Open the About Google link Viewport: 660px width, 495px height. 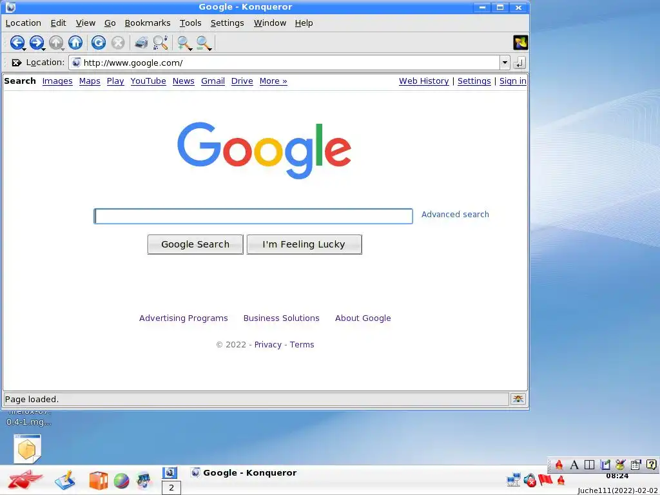363,318
